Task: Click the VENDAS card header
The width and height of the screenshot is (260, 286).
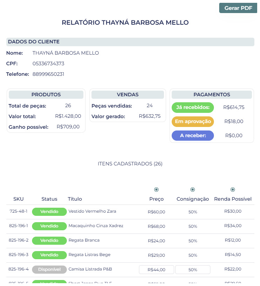Action: click(x=127, y=95)
